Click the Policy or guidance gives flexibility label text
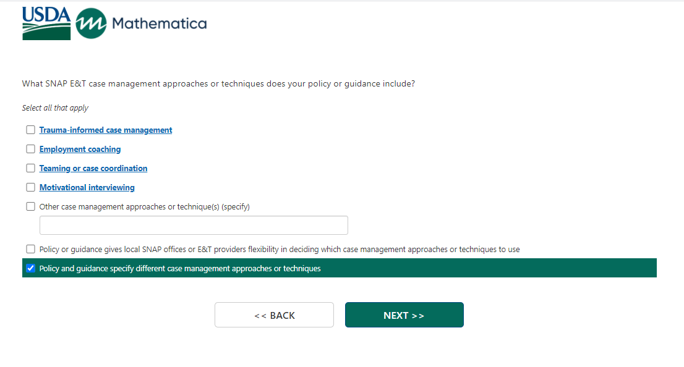Viewport: 684px width, 367px height. (x=279, y=249)
